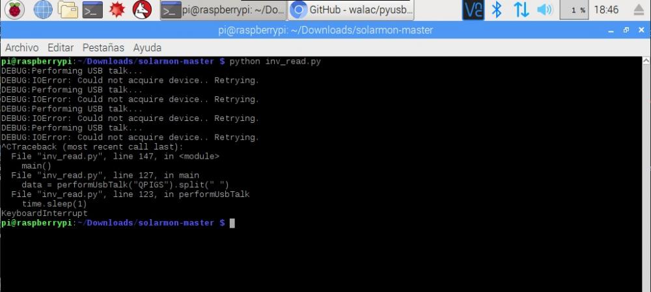Open the VNC Server tray icon

click(473, 10)
